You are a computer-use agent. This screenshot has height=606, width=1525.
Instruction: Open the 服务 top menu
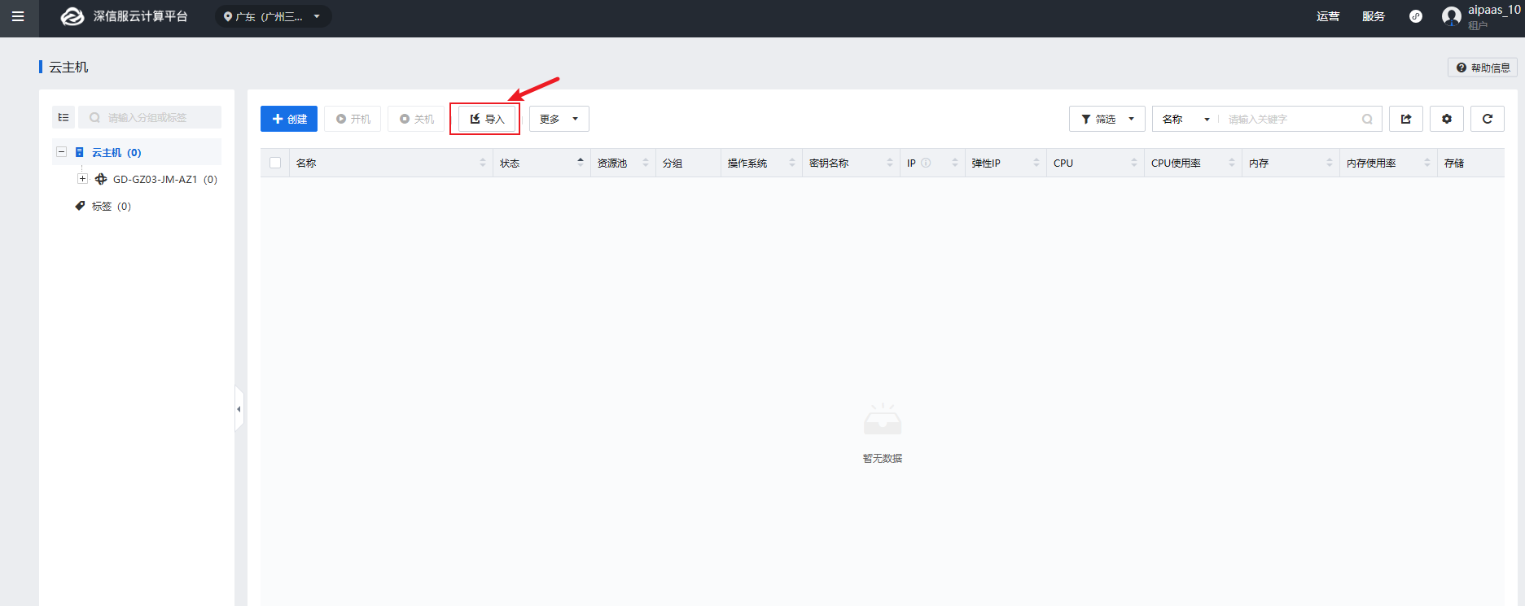pyautogui.click(x=1373, y=17)
